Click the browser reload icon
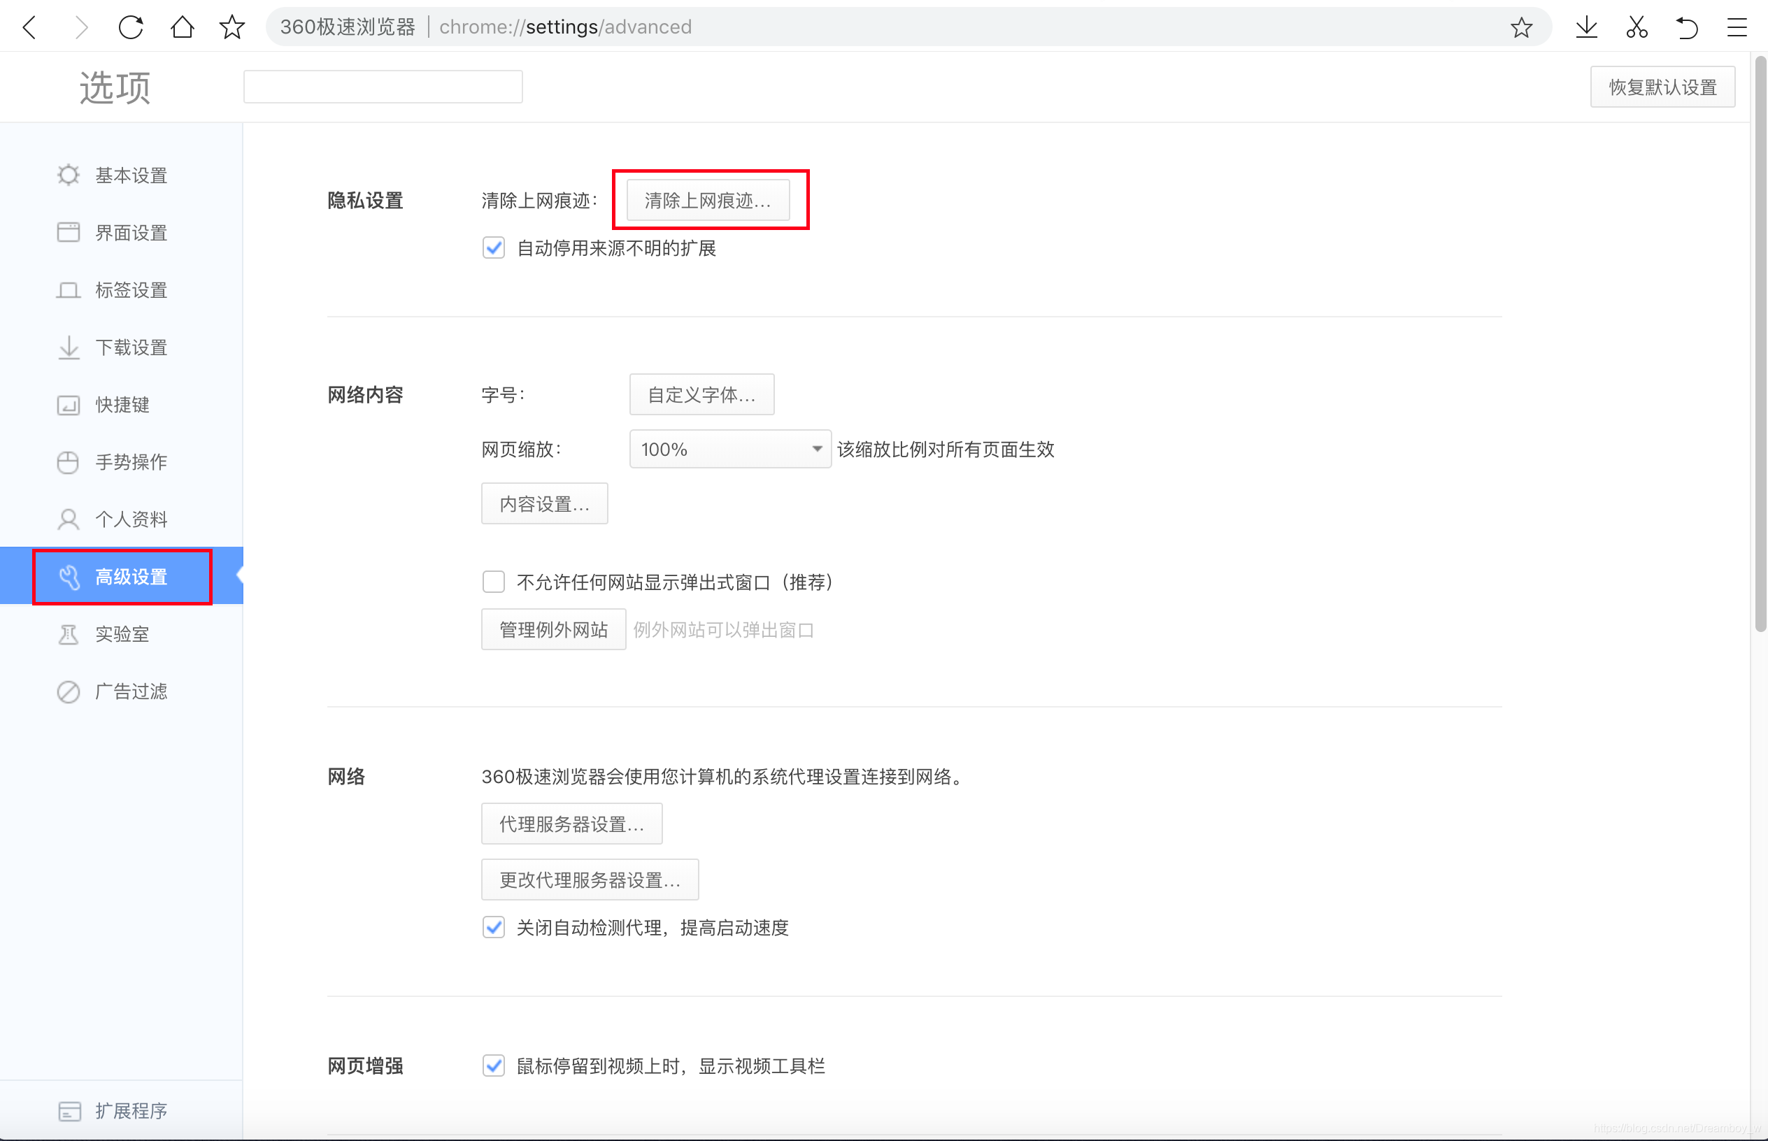 click(x=130, y=27)
